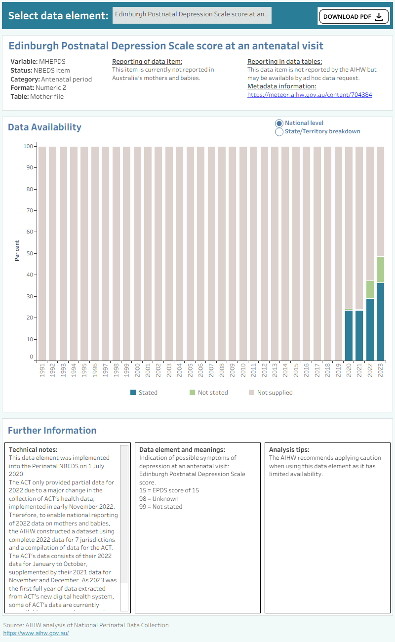Click the 2023 Stated blue bar segment
This screenshot has height=642, width=395.
pos(380,321)
